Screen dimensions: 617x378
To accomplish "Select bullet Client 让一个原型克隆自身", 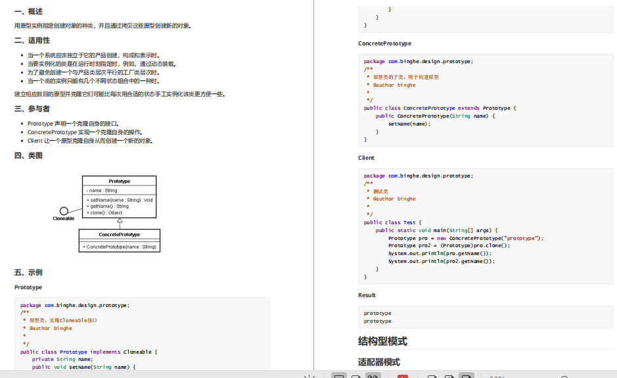I will tap(90, 141).
